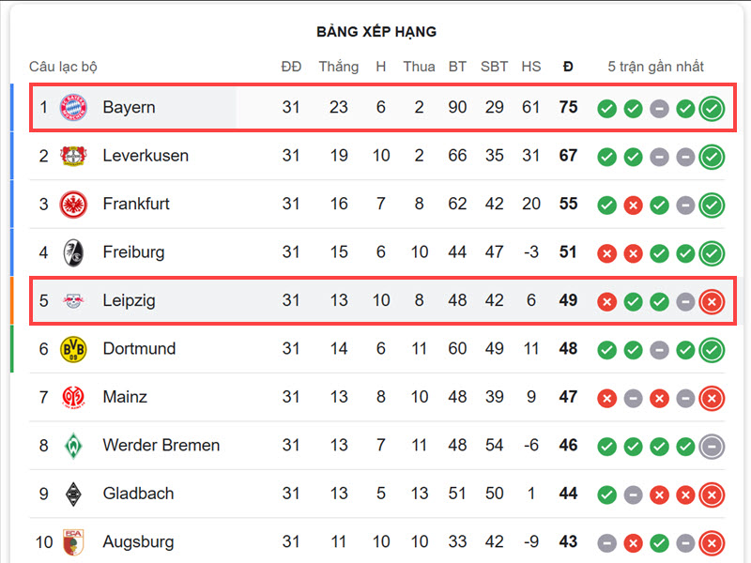Screen dimensions: 751x563
Task: Click the Mainz 05 club logo
Action: [73, 397]
